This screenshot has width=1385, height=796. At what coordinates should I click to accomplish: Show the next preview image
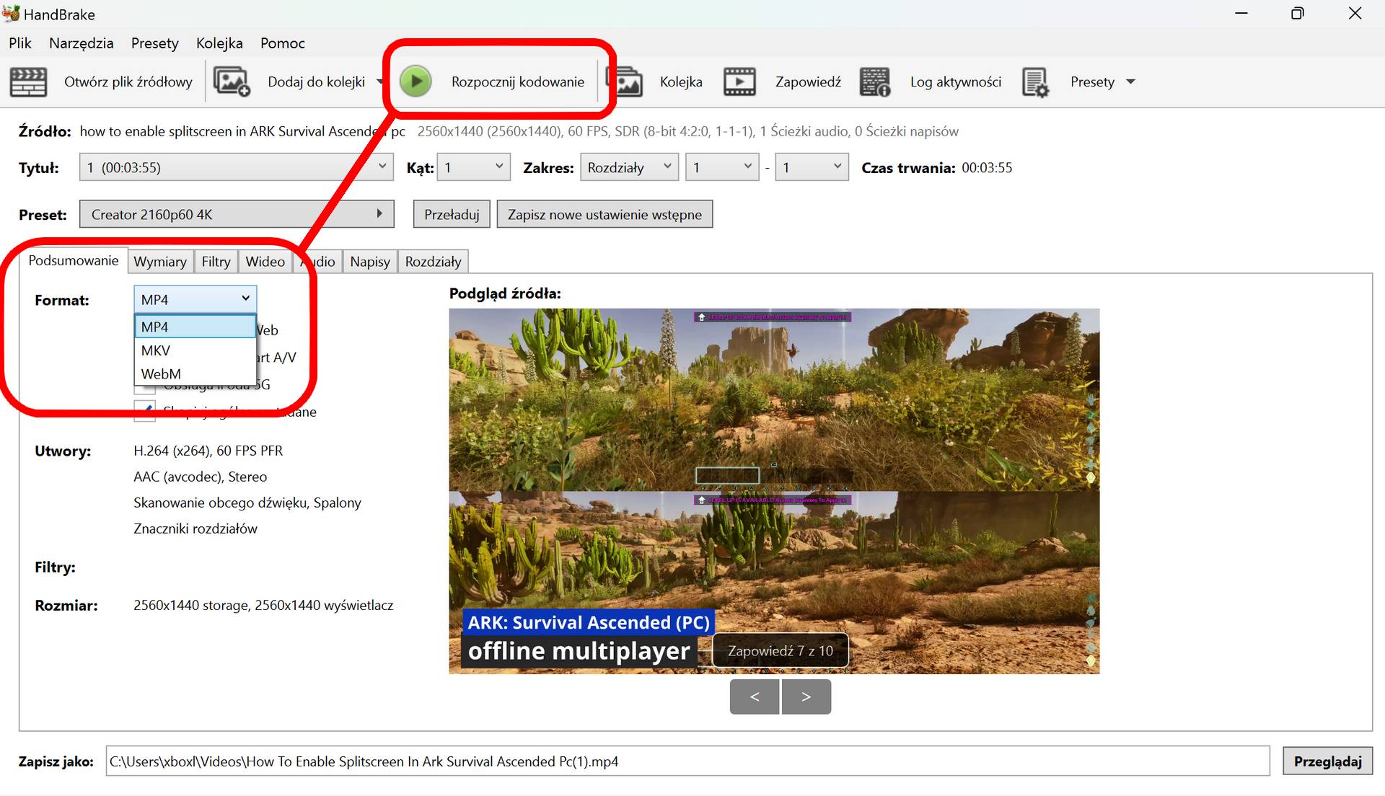(x=806, y=696)
